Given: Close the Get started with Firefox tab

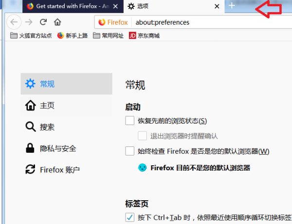Looking at the screenshot, I should tap(115, 6).
